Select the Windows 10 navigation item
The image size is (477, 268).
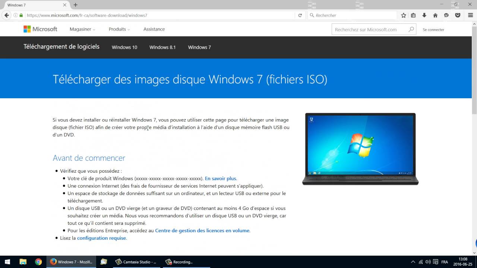[x=124, y=47]
